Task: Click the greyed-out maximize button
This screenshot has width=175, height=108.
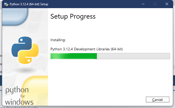Action: tap(155, 4)
